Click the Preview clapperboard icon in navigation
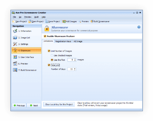The width and height of the screenshot is (153, 121). point(15,64)
